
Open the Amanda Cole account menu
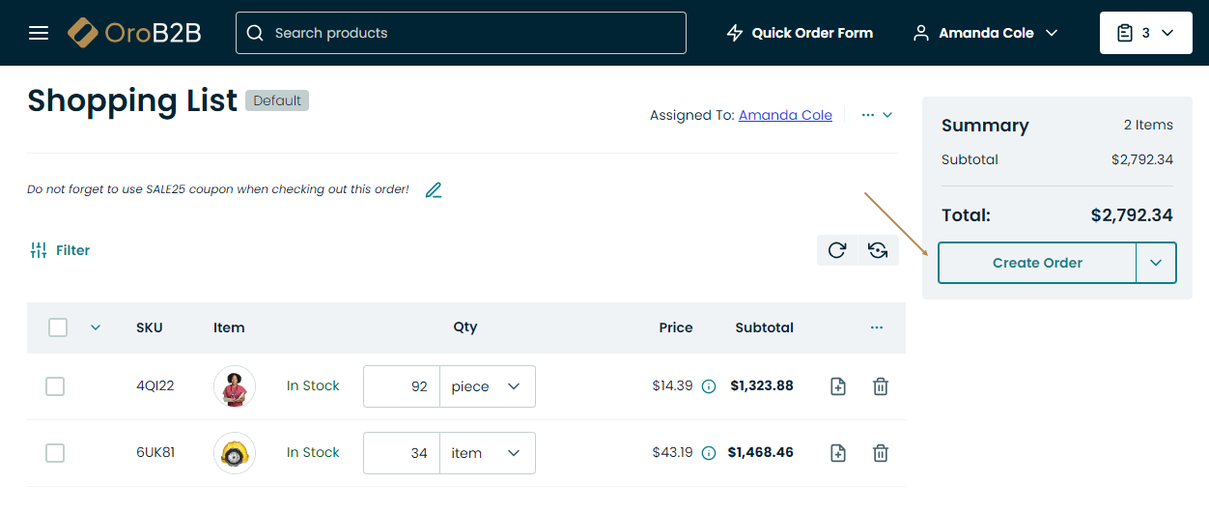[985, 33]
